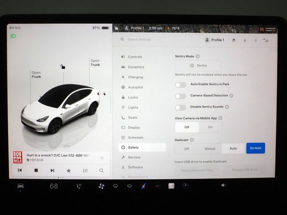Toggle Disable Sentry Sounds switch
Image resolution: width=287 pixels, height=215 pixels.
pos(180,107)
